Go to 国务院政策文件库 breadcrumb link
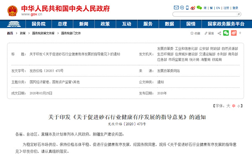The image size is (252, 155). (43, 33)
